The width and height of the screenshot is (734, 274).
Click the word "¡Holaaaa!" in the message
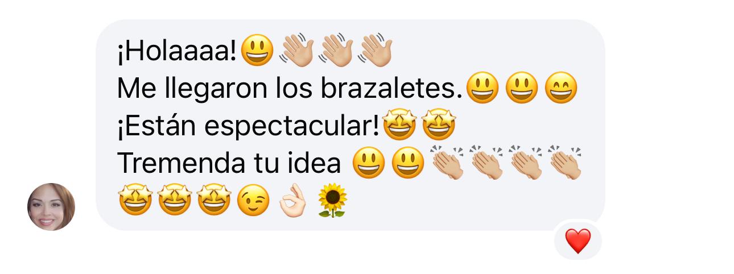(x=177, y=52)
